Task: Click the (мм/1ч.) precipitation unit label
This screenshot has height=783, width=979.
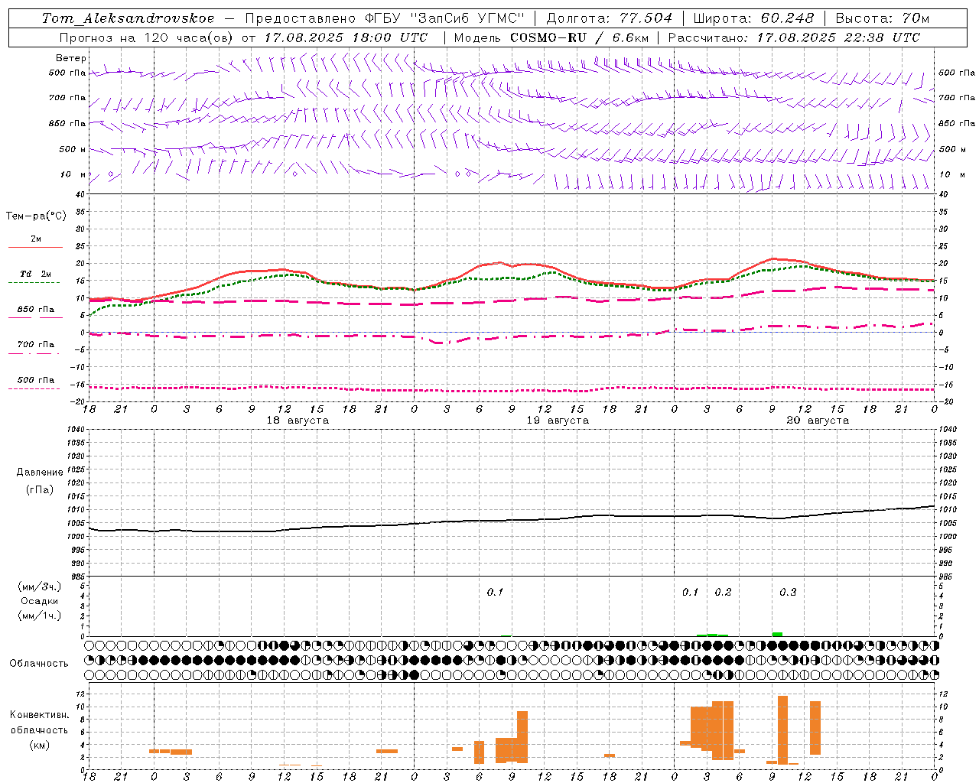Action: click(x=40, y=616)
